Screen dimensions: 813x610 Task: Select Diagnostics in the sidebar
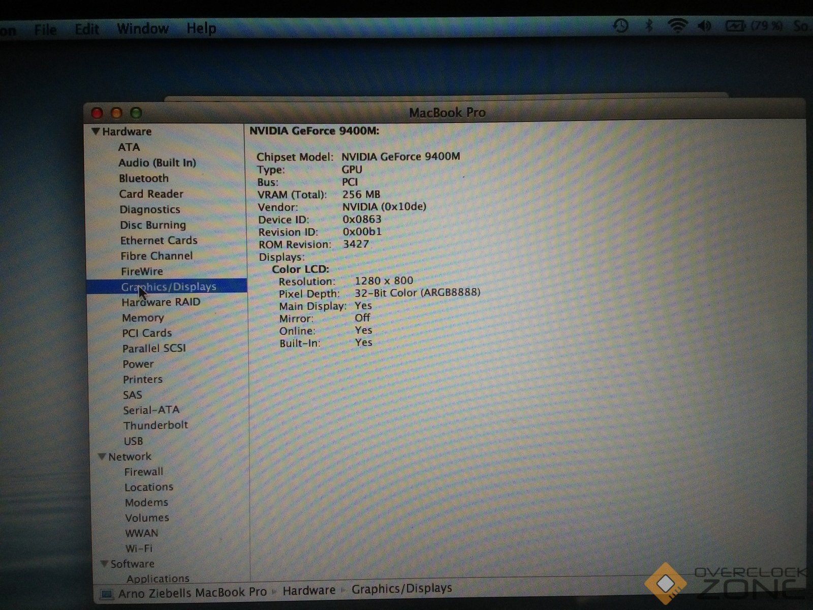(x=149, y=209)
